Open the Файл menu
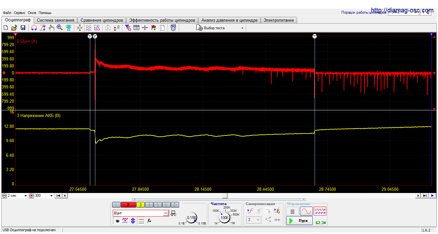 pyautogui.click(x=7, y=13)
